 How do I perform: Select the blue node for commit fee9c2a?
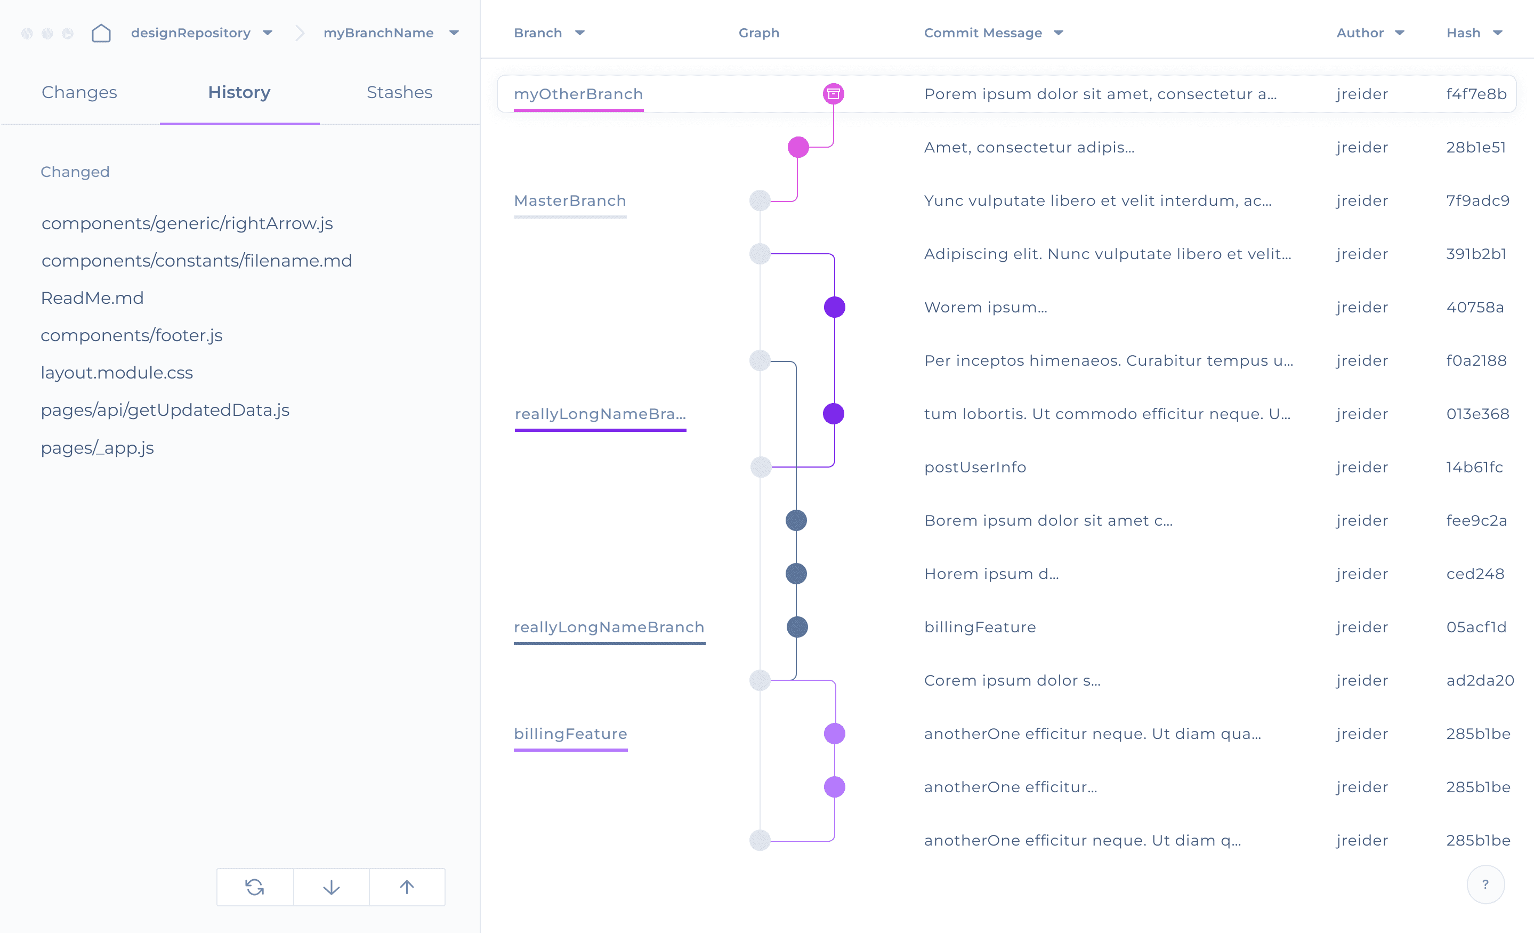click(x=796, y=520)
